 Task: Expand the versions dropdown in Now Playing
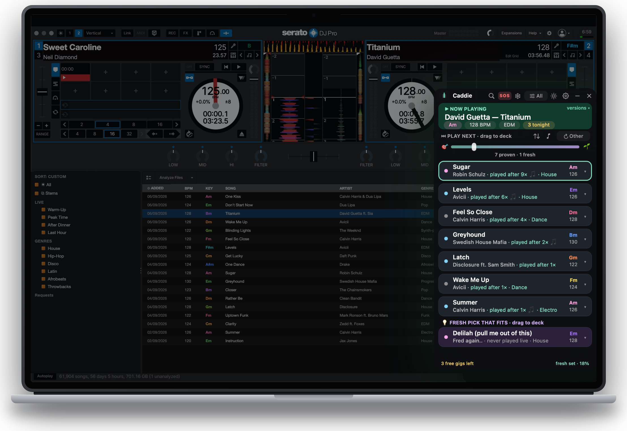pos(578,108)
